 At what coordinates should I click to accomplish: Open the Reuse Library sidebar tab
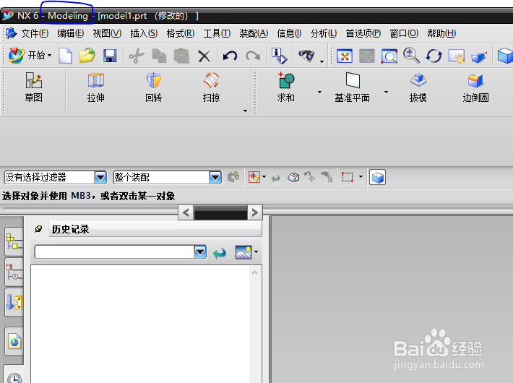(14, 302)
